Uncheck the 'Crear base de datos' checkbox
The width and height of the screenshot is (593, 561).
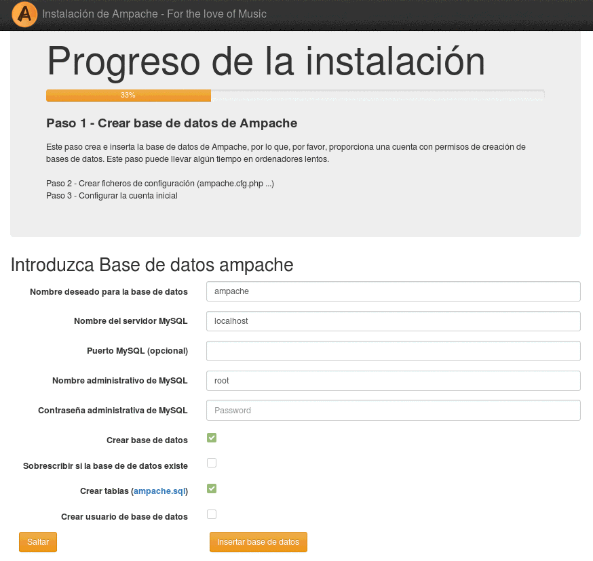tap(212, 438)
